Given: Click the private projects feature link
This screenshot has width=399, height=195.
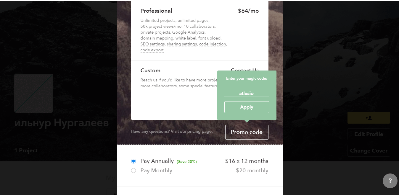Looking at the screenshot, I should pyautogui.click(x=155, y=32).
